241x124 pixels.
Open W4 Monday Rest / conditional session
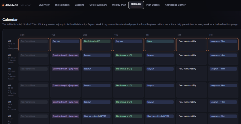coord(34,102)
